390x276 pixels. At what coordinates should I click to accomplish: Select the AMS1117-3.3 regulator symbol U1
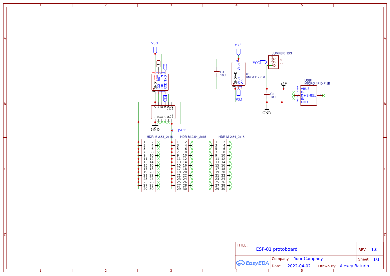point(238,74)
